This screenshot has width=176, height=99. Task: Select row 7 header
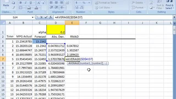[3, 59]
